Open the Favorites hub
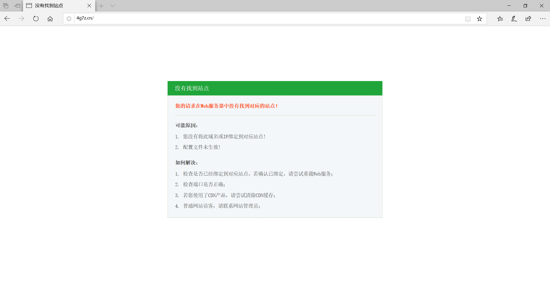 (500, 19)
